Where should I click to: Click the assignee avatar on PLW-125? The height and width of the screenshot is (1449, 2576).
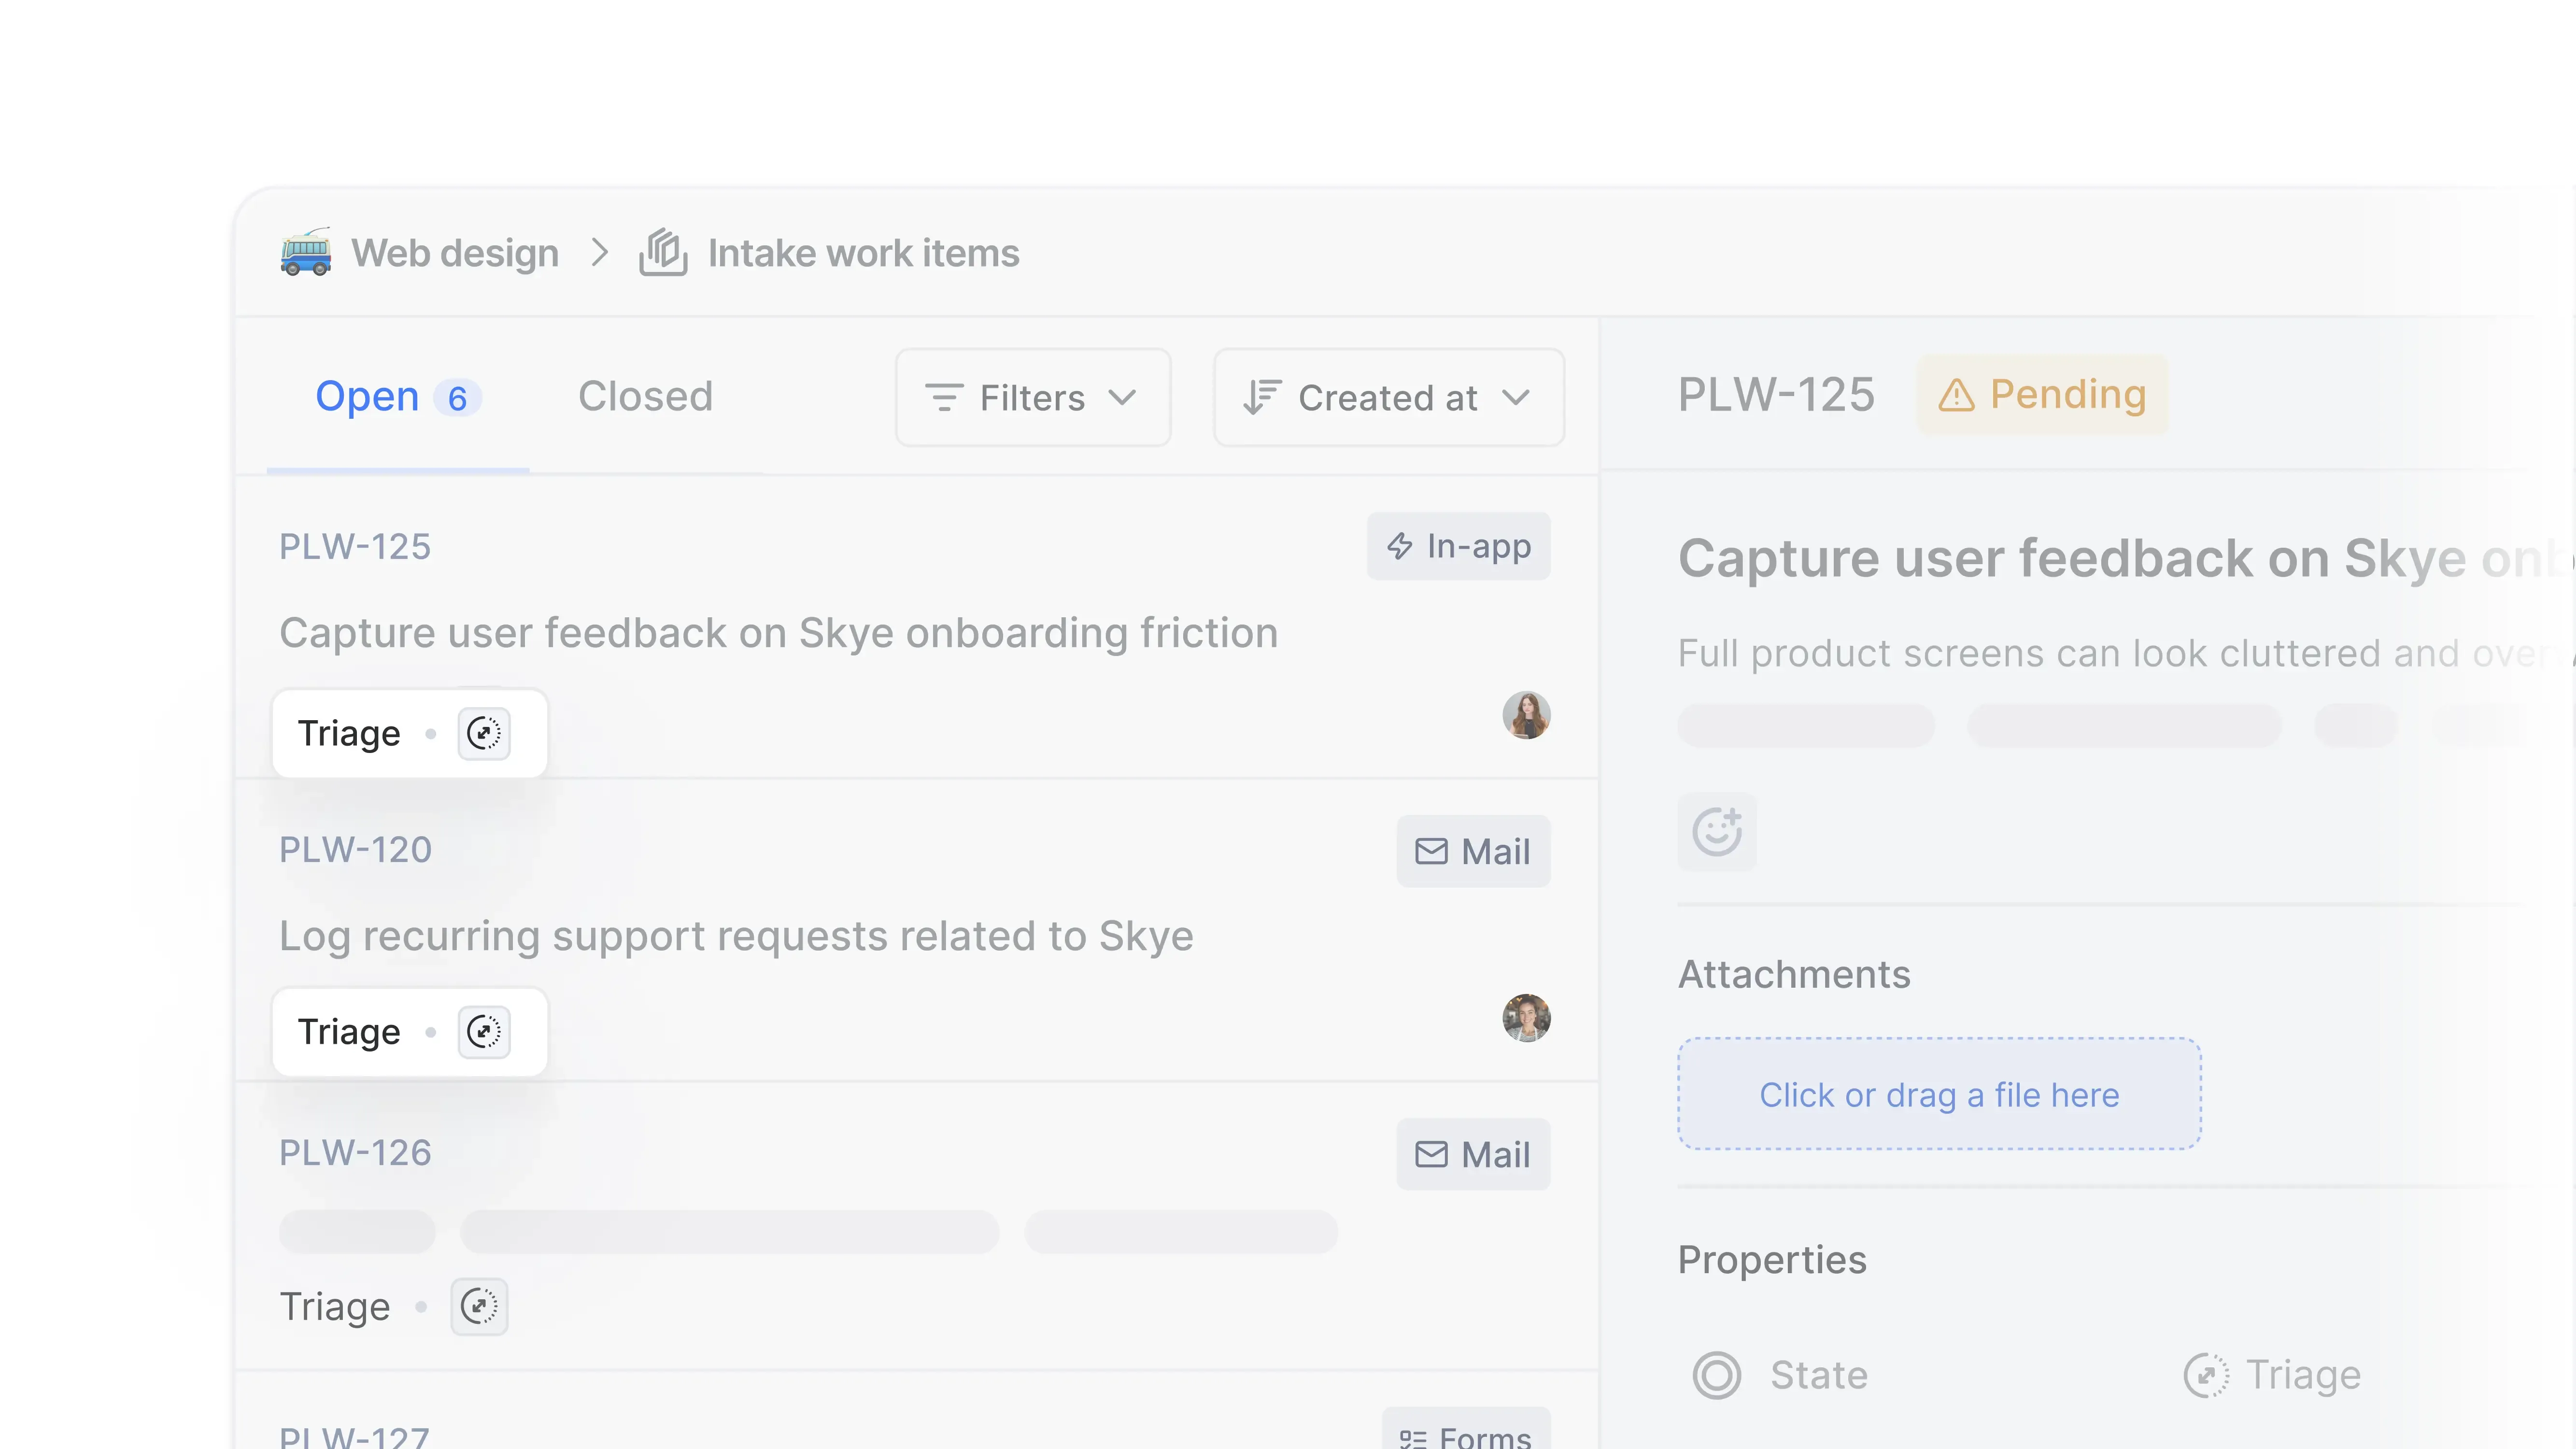[x=1526, y=715]
